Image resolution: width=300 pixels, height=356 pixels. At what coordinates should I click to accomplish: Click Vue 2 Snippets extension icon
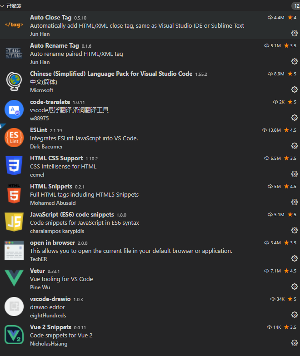14,335
